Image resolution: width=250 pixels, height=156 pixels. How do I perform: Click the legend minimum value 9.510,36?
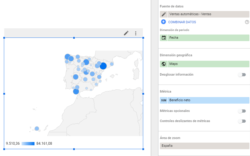click(x=13, y=143)
